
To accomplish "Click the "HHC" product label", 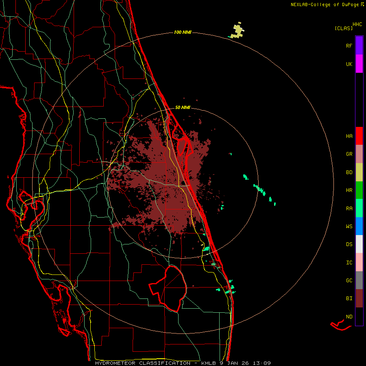I will point(357,24).
